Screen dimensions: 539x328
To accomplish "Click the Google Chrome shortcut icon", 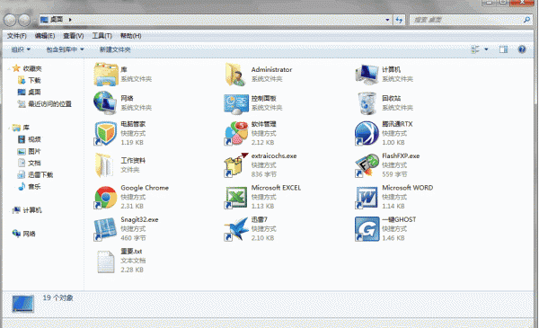I will click(105, 198).
